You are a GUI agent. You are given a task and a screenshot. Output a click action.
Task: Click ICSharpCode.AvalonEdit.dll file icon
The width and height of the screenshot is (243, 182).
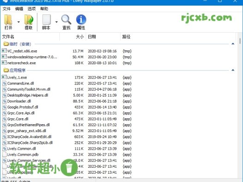(x=5, y=137)
